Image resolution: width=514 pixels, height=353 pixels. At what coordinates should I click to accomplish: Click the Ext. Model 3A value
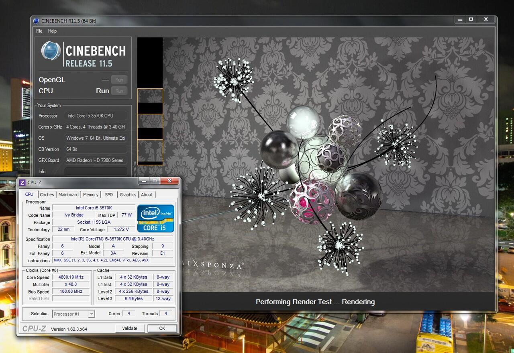[x=113, y=253]
